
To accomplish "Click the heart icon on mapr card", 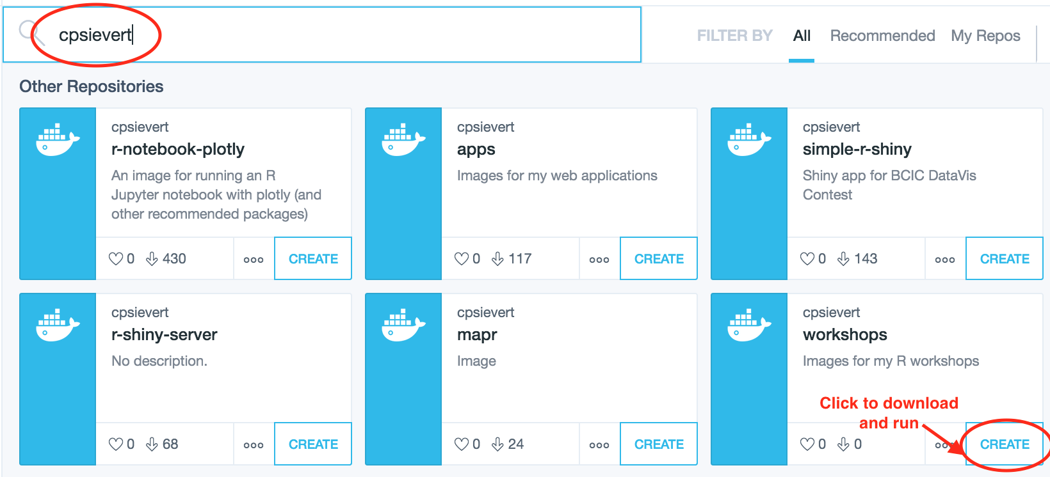I will pos(462,444).
